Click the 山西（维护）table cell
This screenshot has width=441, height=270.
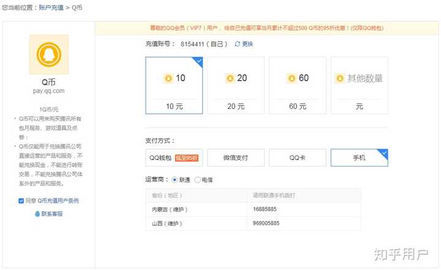click(x=196, y=223)
